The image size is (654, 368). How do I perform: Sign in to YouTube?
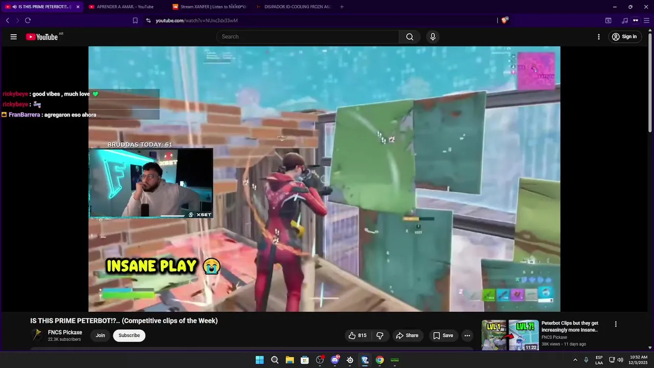pos(625,37)
